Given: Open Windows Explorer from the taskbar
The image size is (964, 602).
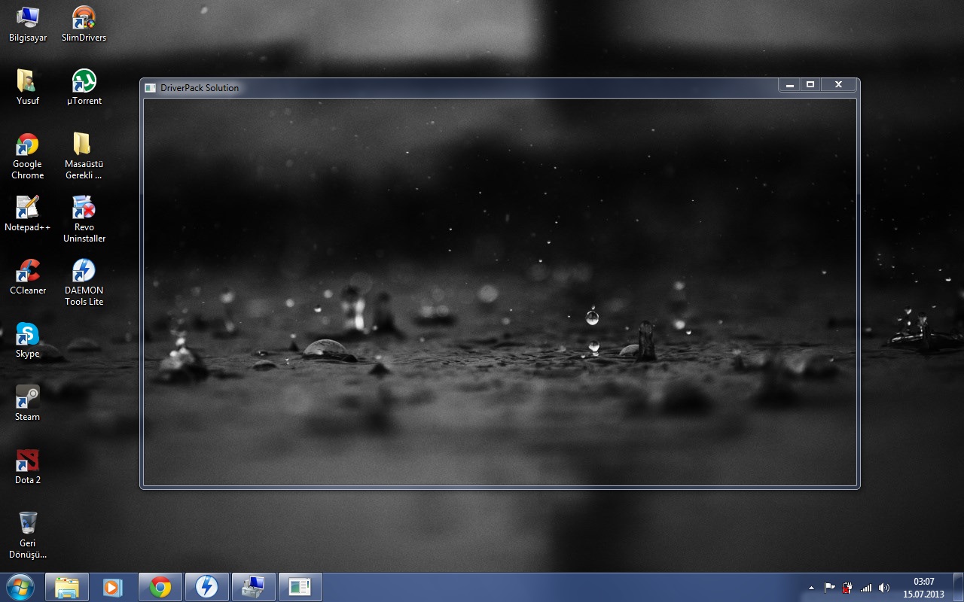Looking at the screenshot, I should point(67,587).
